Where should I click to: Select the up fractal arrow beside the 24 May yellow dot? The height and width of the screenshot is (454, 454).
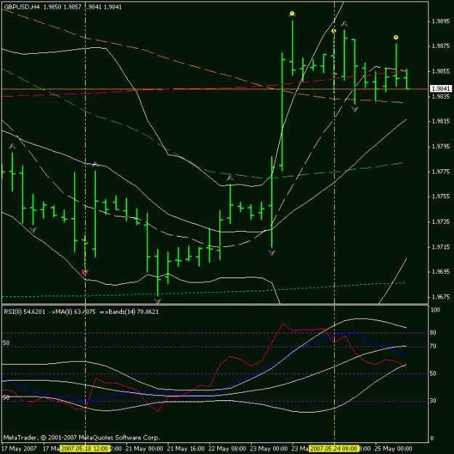tap(344, 24)
